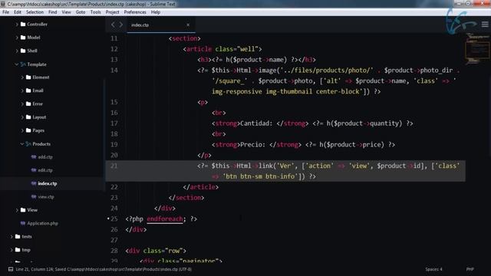Click the index.ctp file type icon in sidebar

tap(34, 183)
